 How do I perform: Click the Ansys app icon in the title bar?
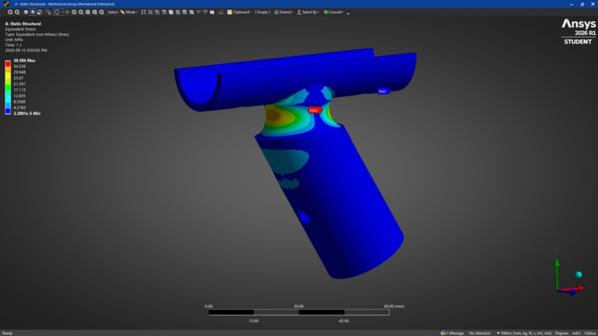pos(6,4)
